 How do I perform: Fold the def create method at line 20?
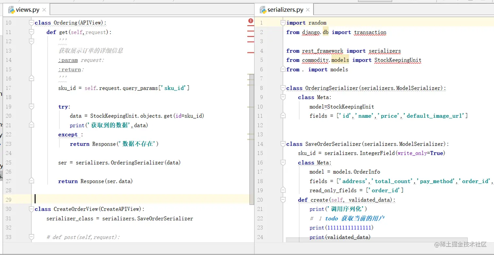pos(283,200)
